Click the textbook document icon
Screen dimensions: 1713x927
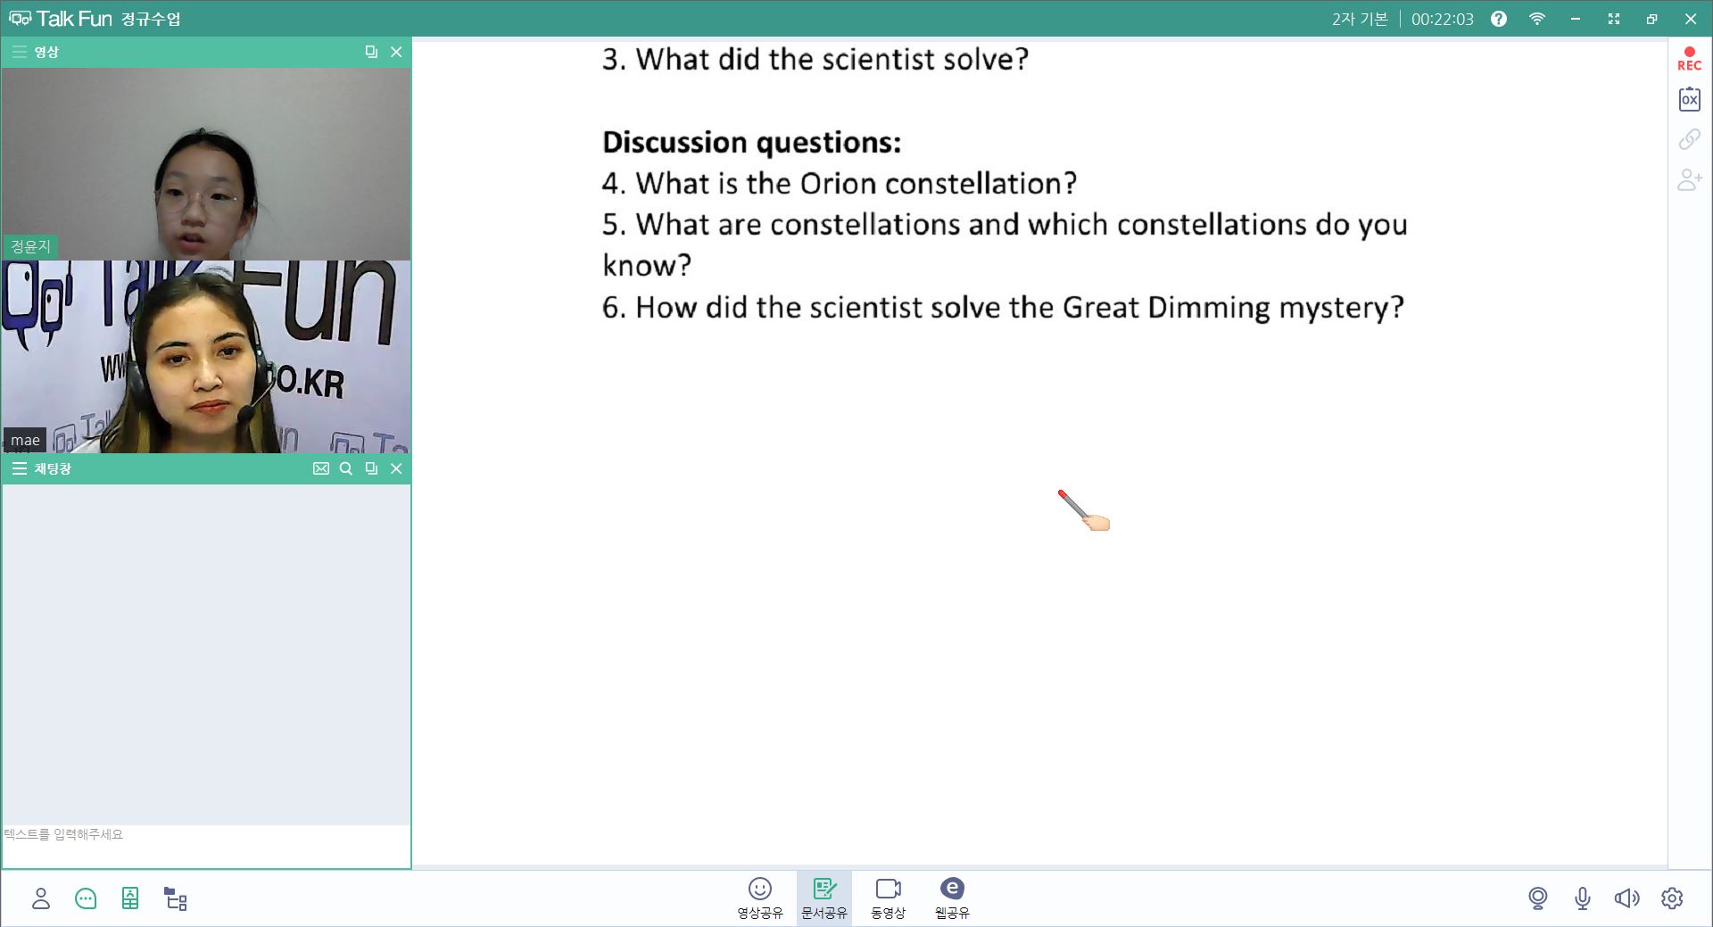(x=130, y=898)
